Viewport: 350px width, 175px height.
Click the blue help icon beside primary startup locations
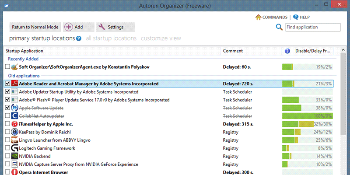79,38
